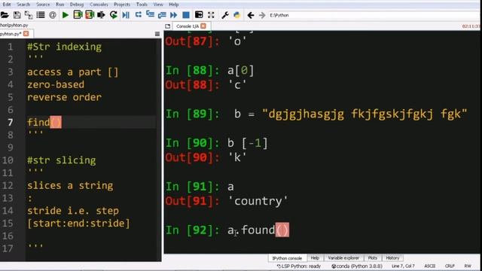Click 'stride i.e. step' on line 14

(73, 211)
